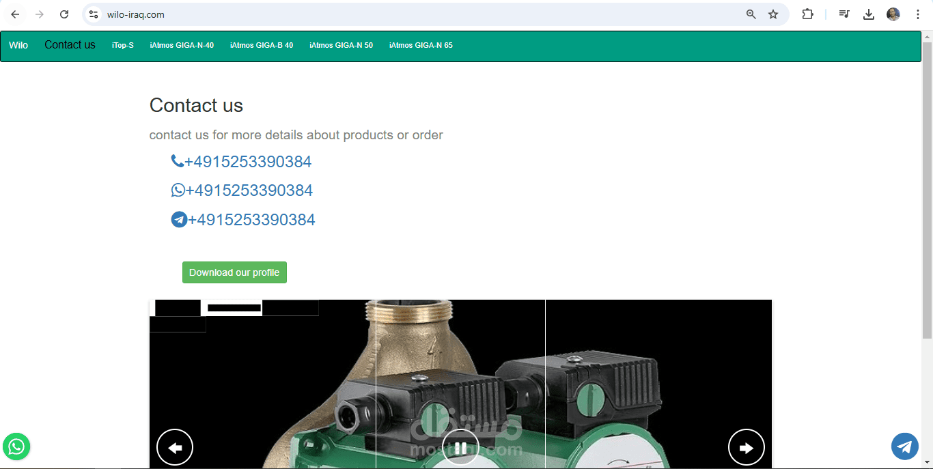Image resolution: width=933 pixels, height=469 pixels.
Task: Click the Telegram icon beside the number
Action: click(179, 220)
